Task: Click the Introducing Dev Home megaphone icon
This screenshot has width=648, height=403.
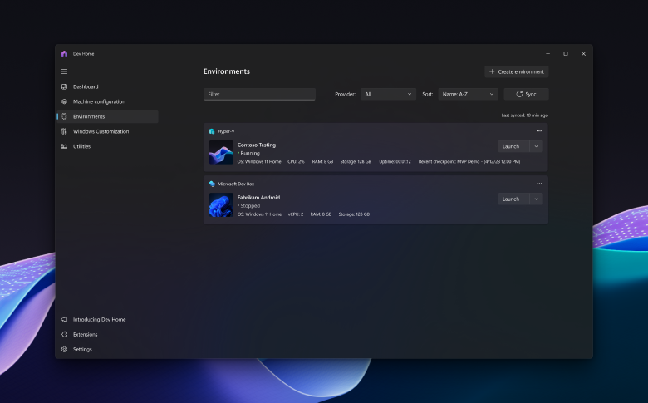Action: point(64,320)
